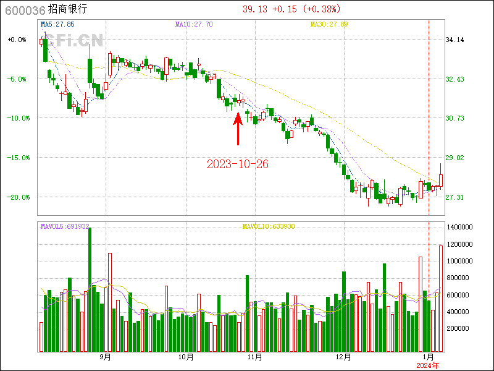This screenshot has width=494, height=371.
Task: Click the 2023-10-26 date annotation
Action: [237, 164]
